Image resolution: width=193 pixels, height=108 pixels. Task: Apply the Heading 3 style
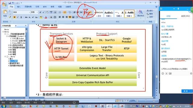(129, 14)
